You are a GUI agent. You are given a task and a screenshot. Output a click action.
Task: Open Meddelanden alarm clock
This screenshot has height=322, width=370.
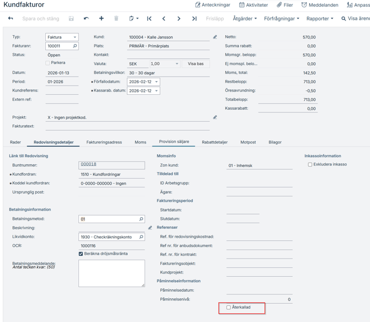click(320, 5)
